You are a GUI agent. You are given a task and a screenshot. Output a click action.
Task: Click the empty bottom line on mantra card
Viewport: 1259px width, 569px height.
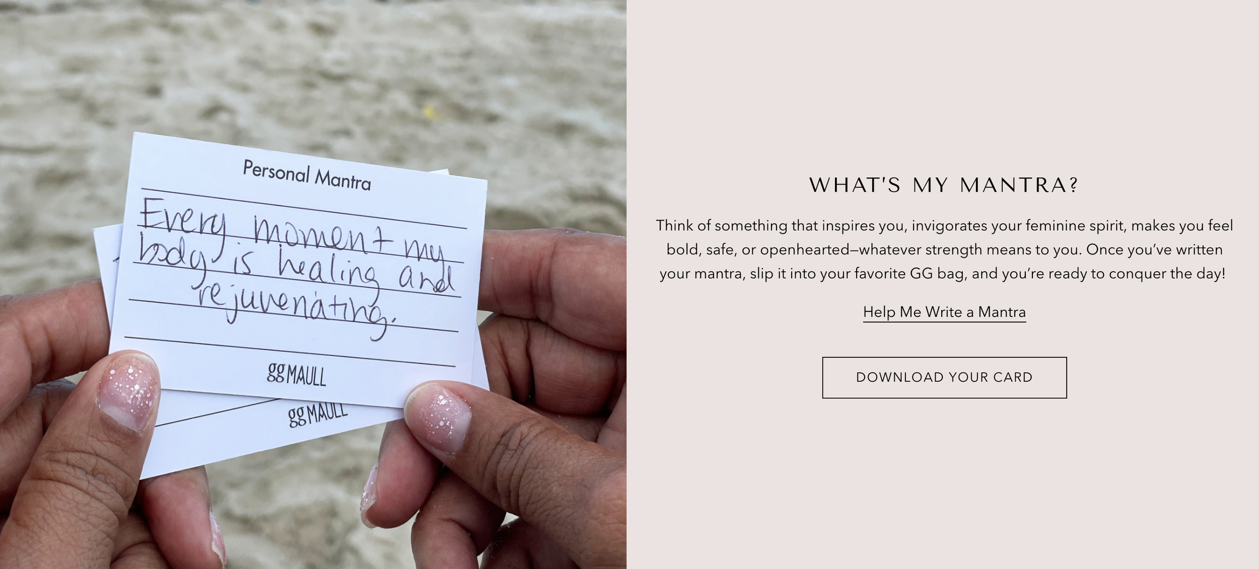[x=290, y=352]
